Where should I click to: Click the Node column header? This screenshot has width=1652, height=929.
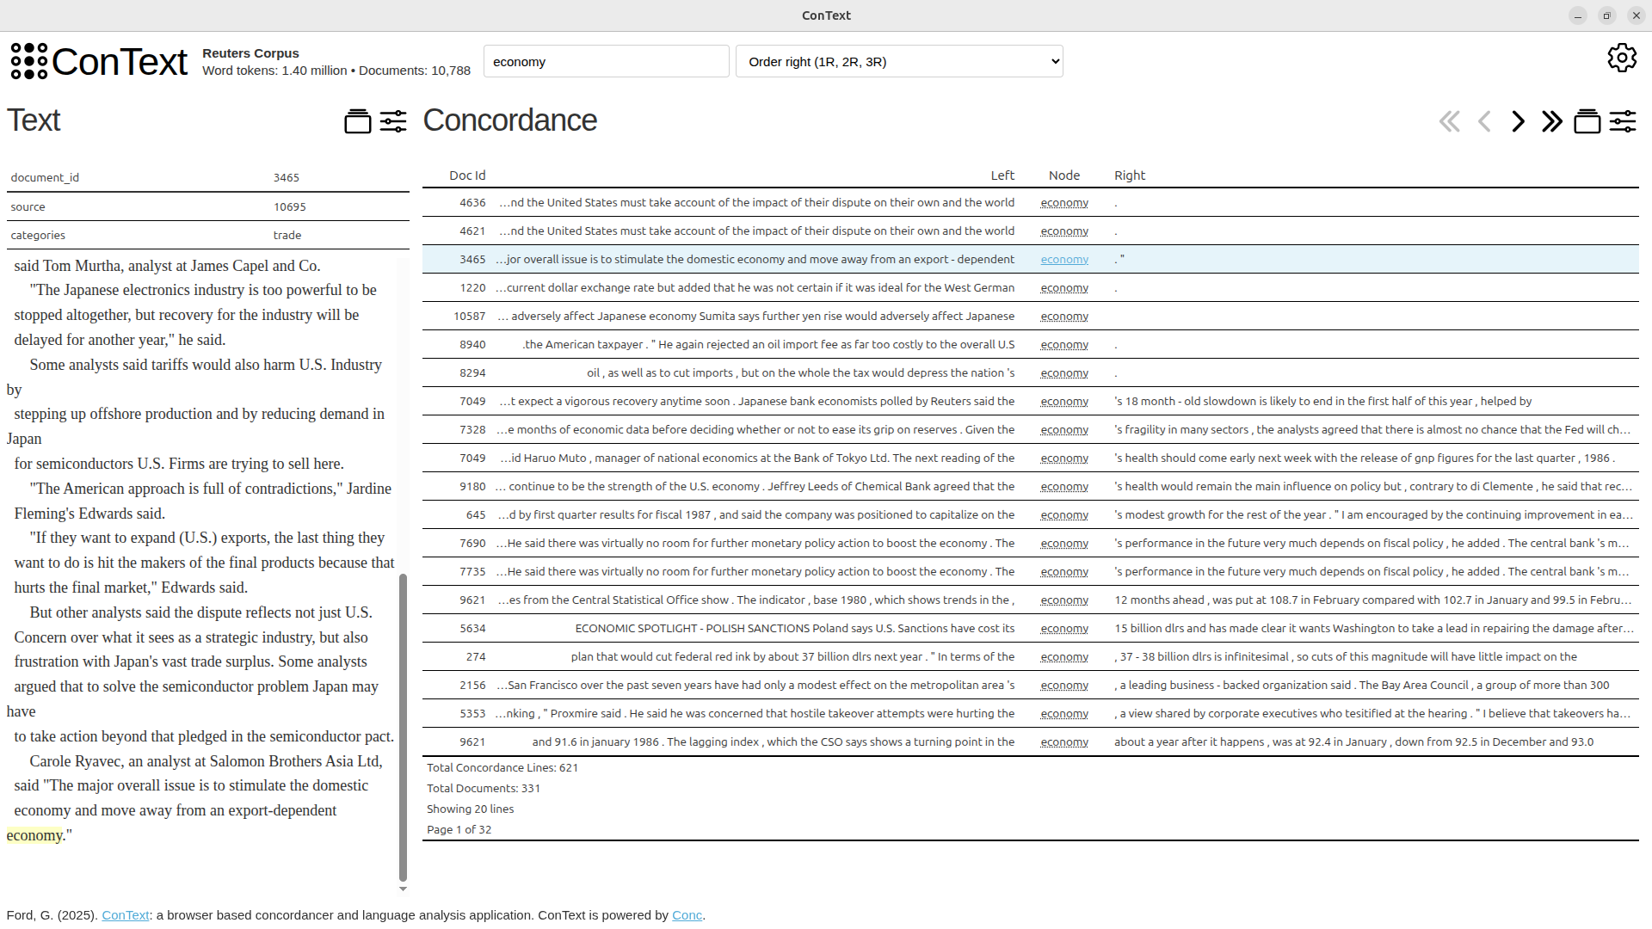point(1064,175)
